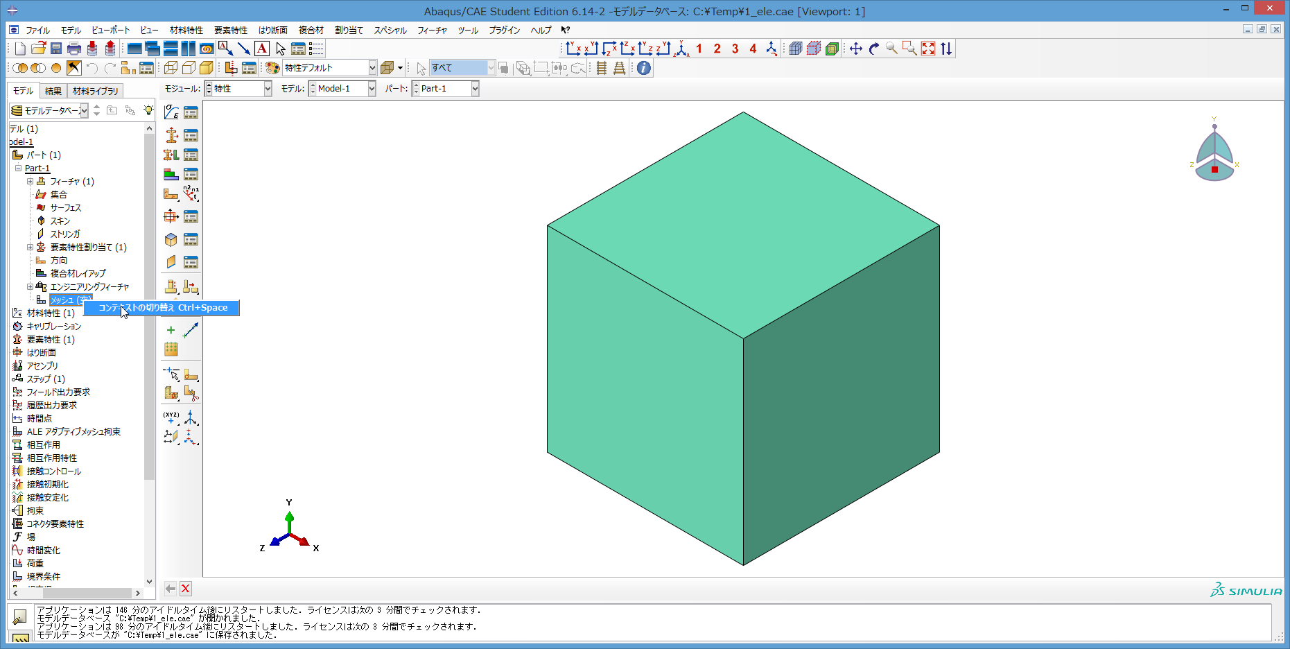This screenshot has width=1290, height=649.
Task: Expand the フィーチャ (1) tree node
Action: coord(30,182)
